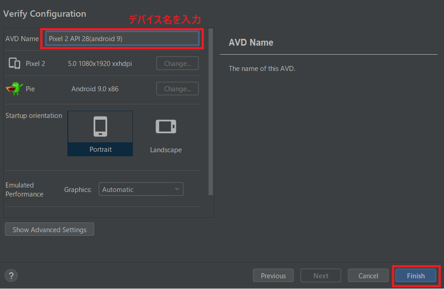This screenshot has height=290, width=444.
Task: Click Show Advanced Settings button
Action: coord(50,229)
